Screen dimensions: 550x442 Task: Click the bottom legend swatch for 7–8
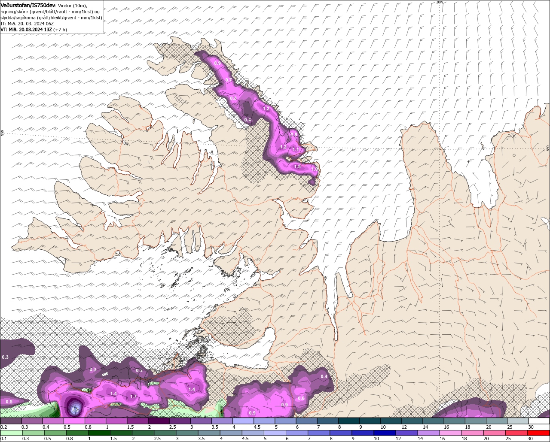[318, 433]
